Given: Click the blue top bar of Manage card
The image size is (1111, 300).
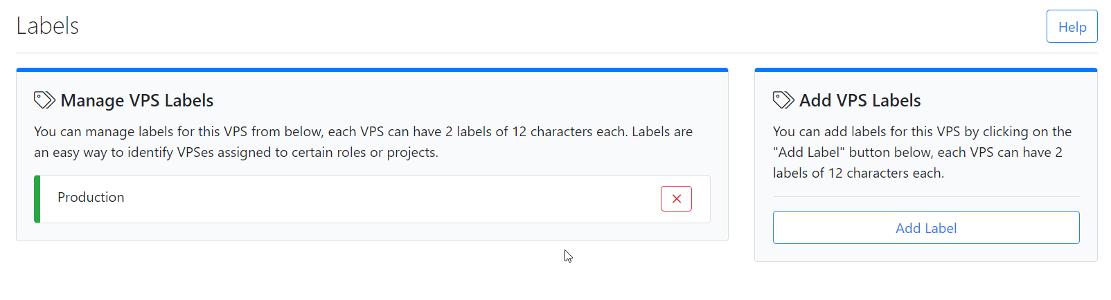Looking at the screenshot, I should tap(372, 70).
